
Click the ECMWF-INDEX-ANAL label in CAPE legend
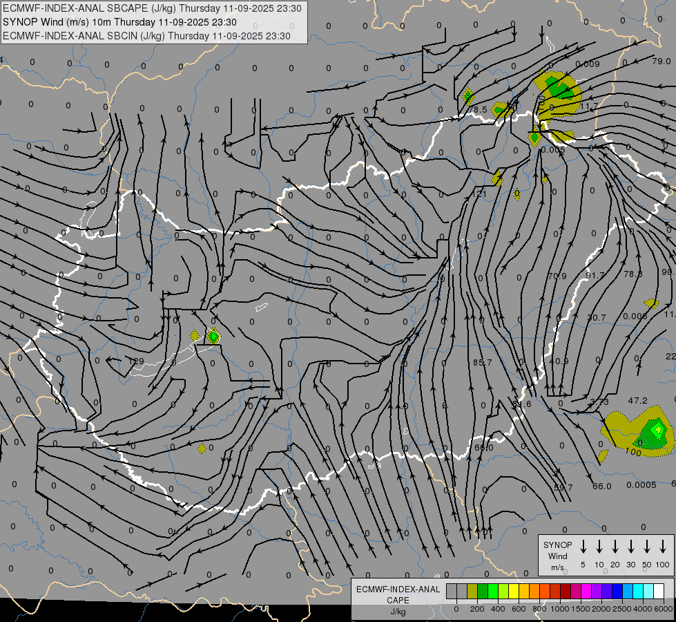398,590
